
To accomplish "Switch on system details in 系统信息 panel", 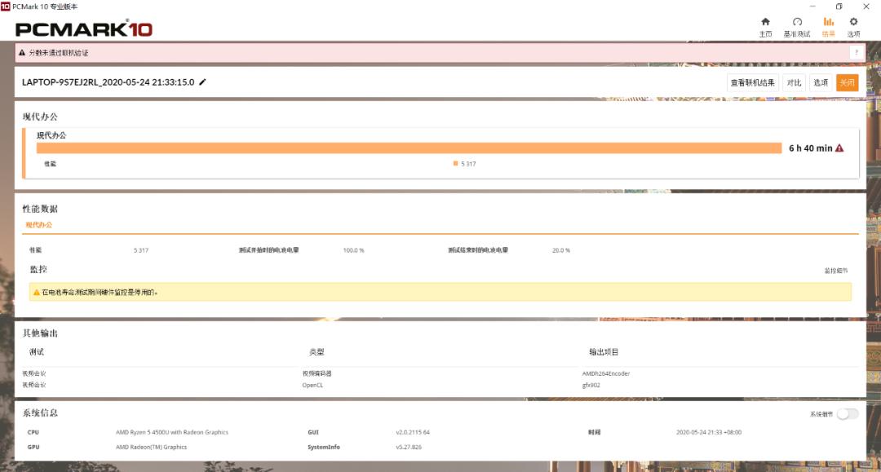I will coord(849,415).
